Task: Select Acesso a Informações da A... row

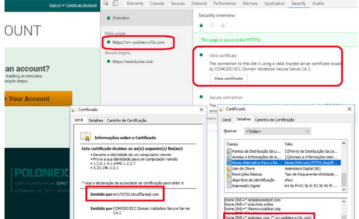Action: (x=283, y=157)
